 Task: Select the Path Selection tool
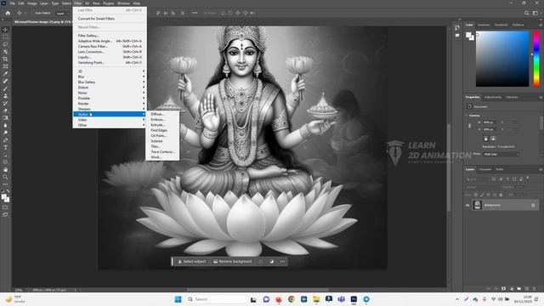tap(5, 155)
